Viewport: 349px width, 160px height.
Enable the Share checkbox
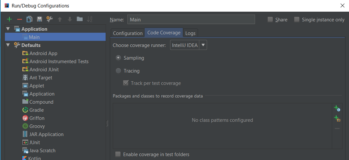tap(270, 19)
